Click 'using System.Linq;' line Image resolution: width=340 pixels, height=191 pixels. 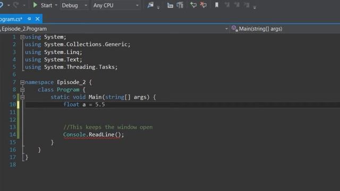[x=53, y=52]
